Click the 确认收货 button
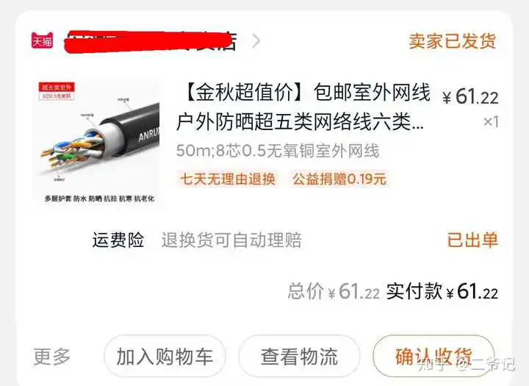 tap(433, 357)
